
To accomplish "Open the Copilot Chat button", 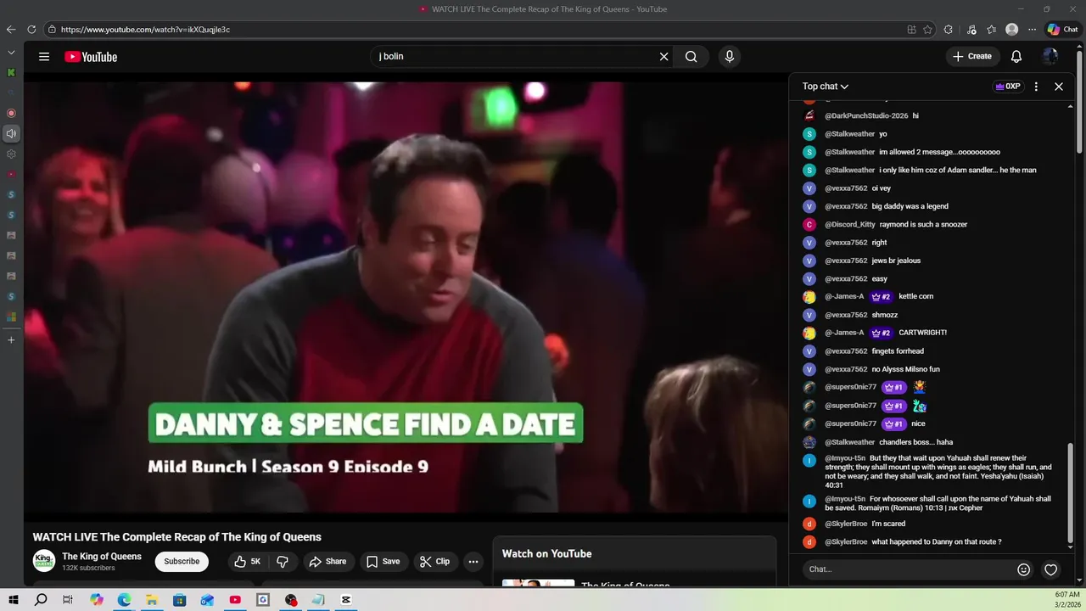I will (x=1063, y=30).
